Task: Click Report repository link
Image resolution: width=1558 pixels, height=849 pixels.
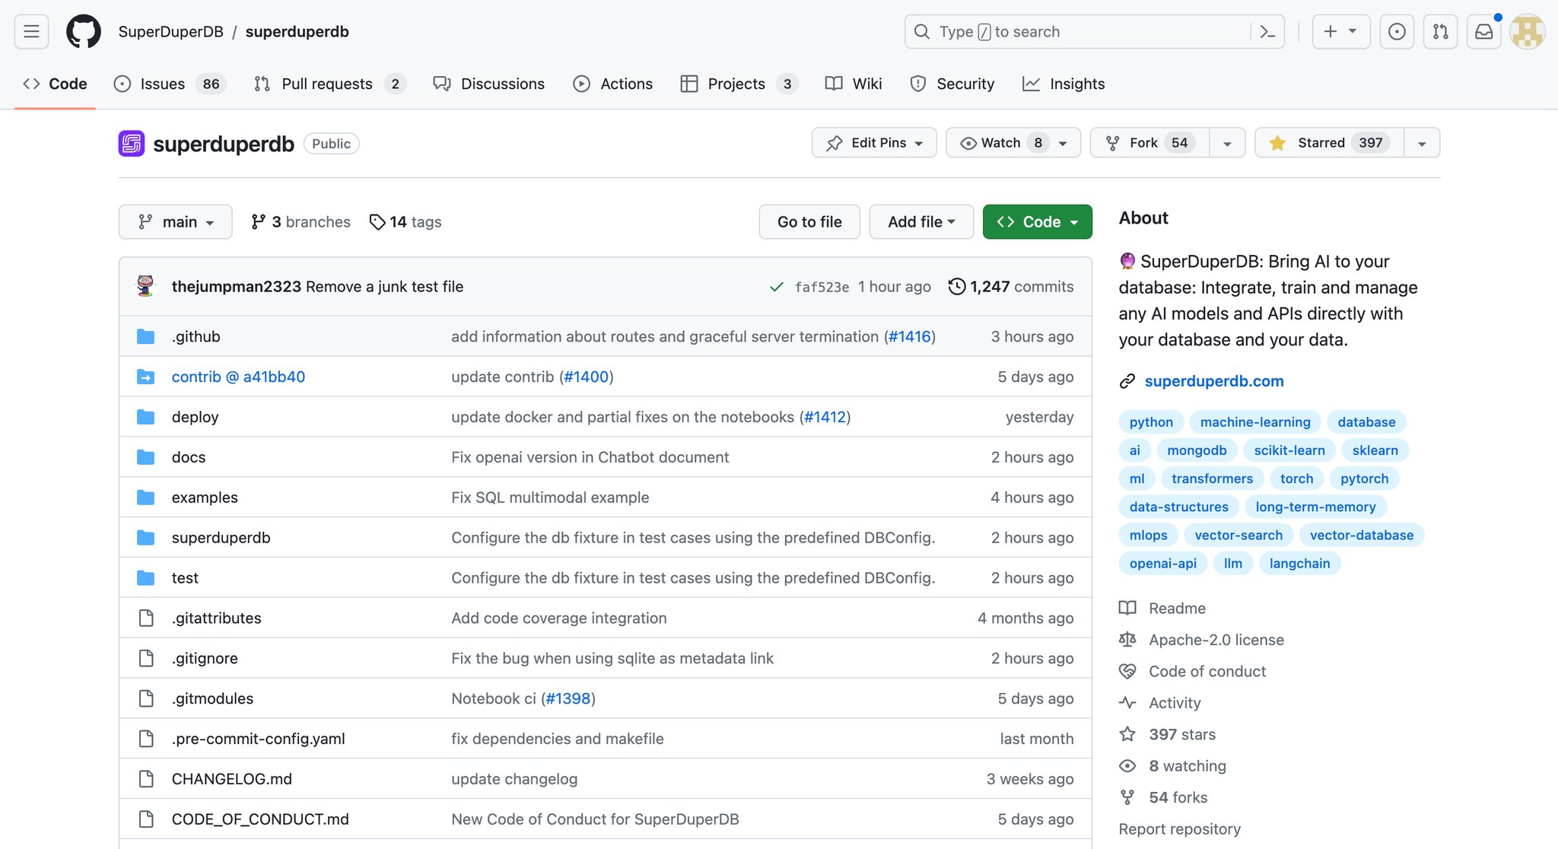Action: [1179, 829]
